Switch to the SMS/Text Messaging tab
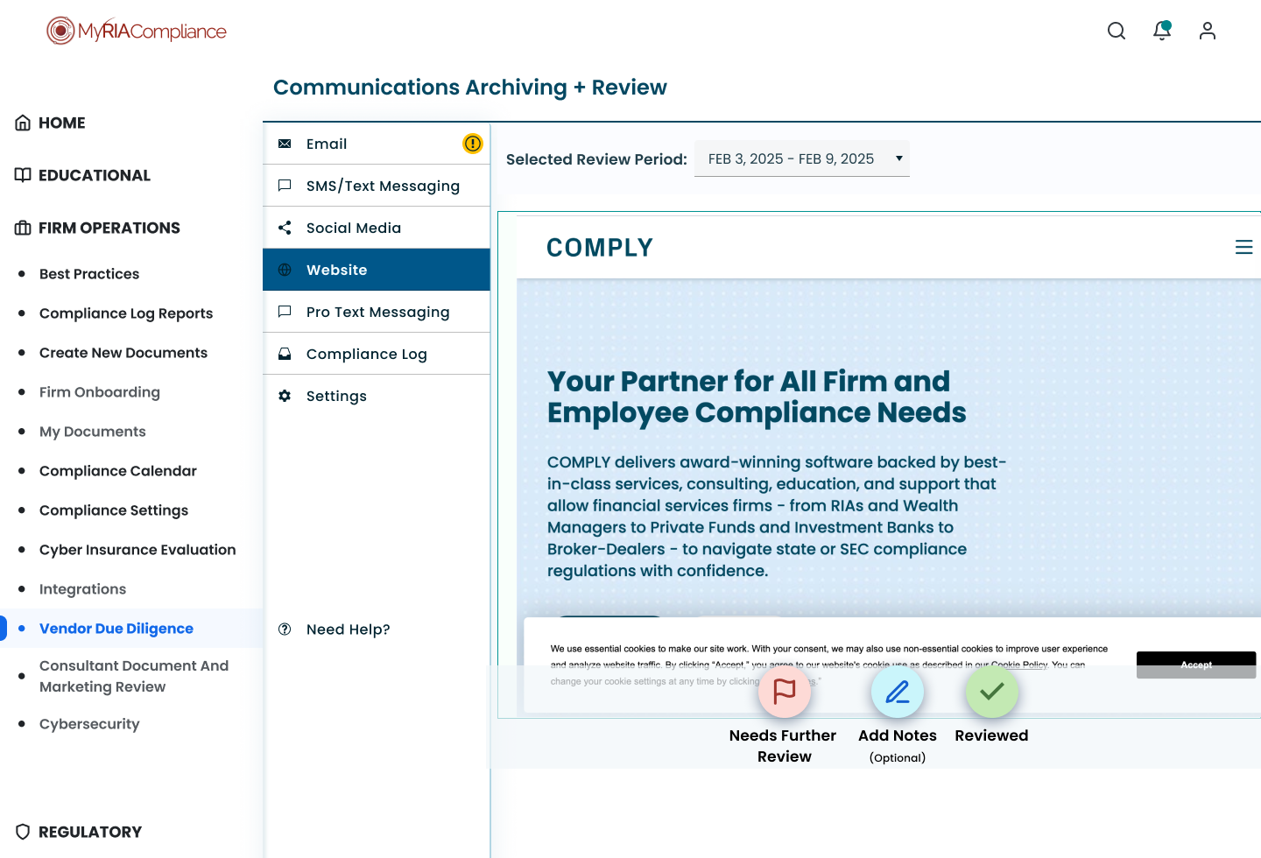The height and width of the screenshot is (858, 1261). (x=377, y=186)
